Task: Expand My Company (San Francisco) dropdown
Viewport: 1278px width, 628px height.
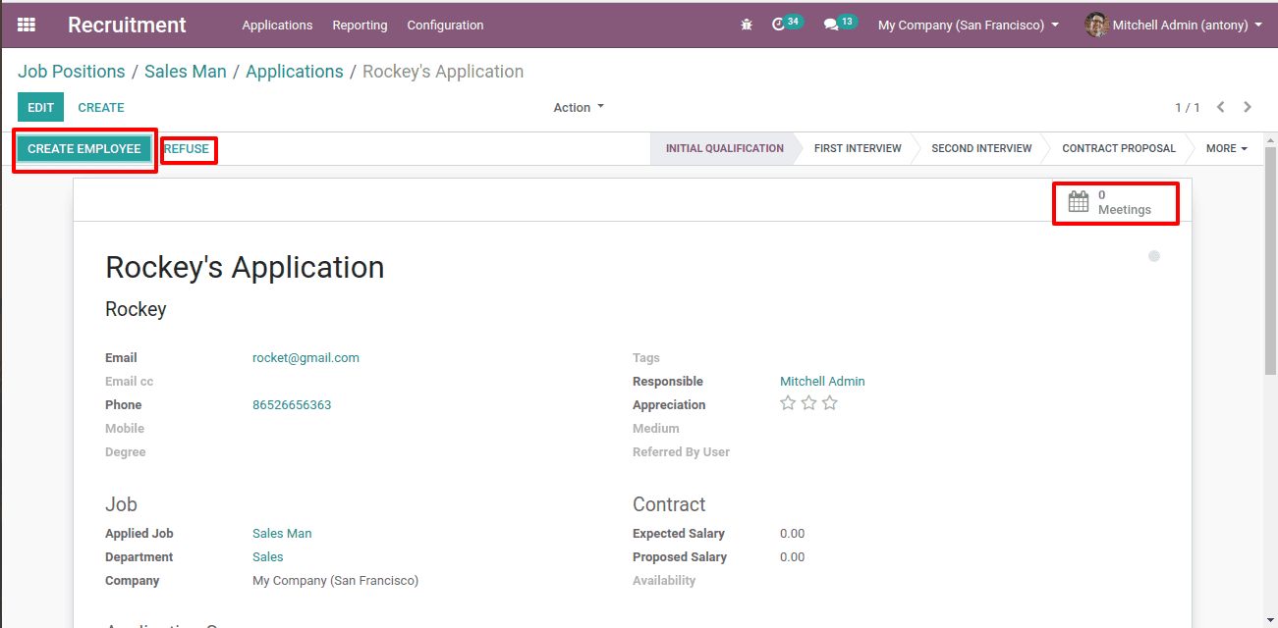Action: coord(969,25)
